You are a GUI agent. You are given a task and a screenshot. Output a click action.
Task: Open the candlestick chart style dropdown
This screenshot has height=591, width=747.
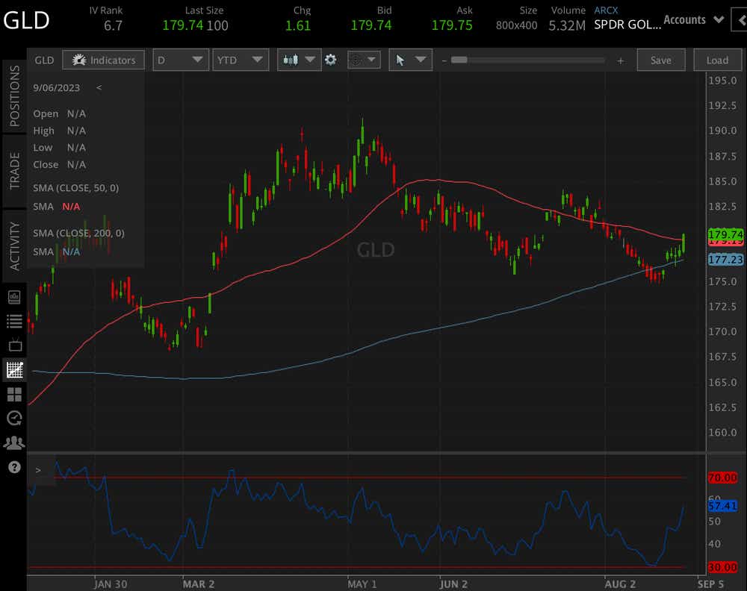click(300, 60)
